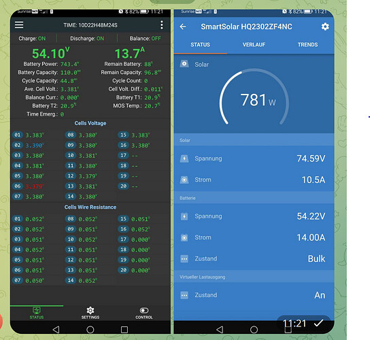Viewport: 370px width, 340px height.
Task: Tap the message read checkmark
Action: tap(318, 323)
